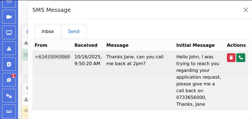This screenshot has height=119, width=252.
Task: Click the SMS chat bubble sidebar icon
Action: coord(9,80)
